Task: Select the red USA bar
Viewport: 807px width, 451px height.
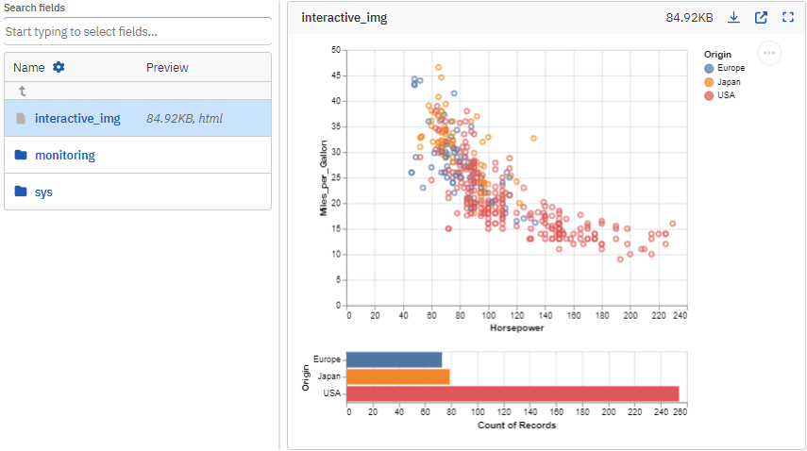Action: coord(513,393)
